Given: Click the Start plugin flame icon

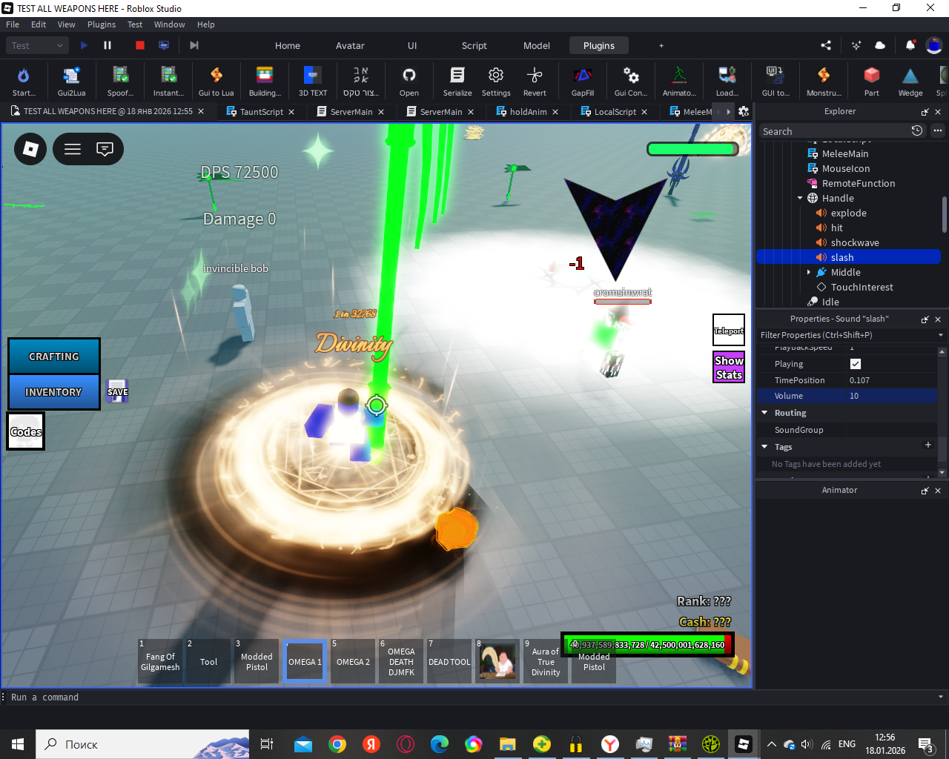Looking at the screenshot, I should click(23, 81).
